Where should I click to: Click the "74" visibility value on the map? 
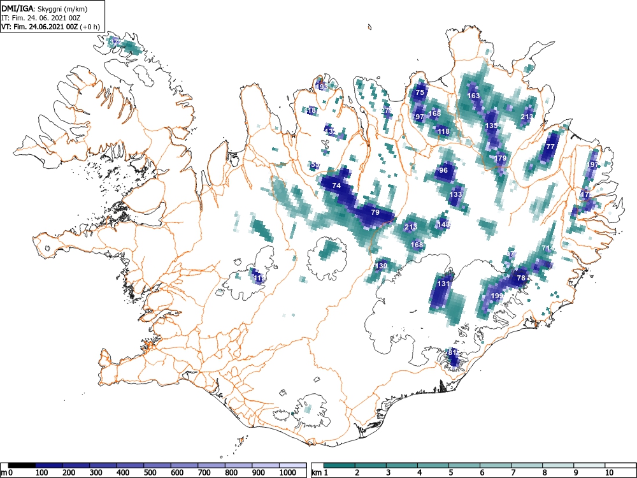click(x=336, y=185)
